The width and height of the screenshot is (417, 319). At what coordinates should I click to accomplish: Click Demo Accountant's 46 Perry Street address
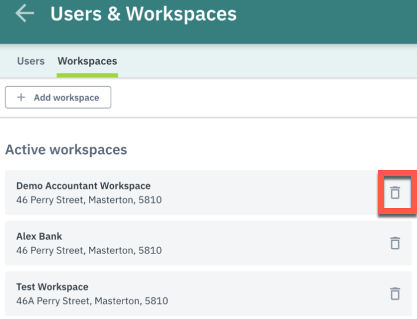89,200
